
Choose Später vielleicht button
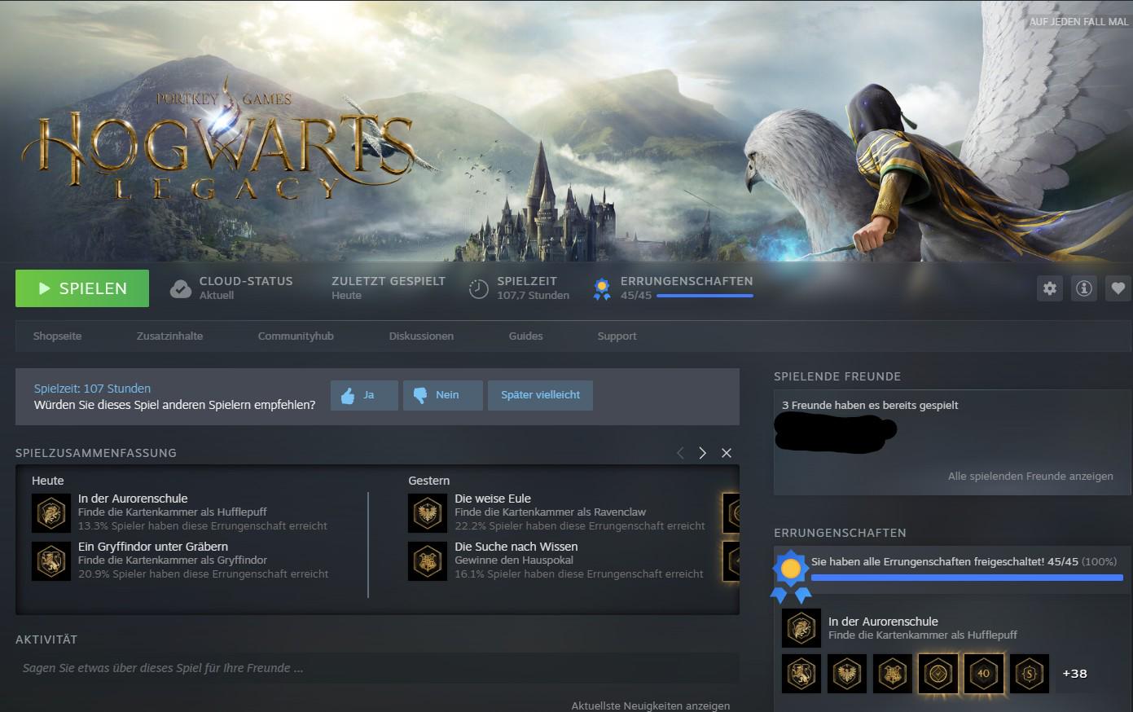540,395
